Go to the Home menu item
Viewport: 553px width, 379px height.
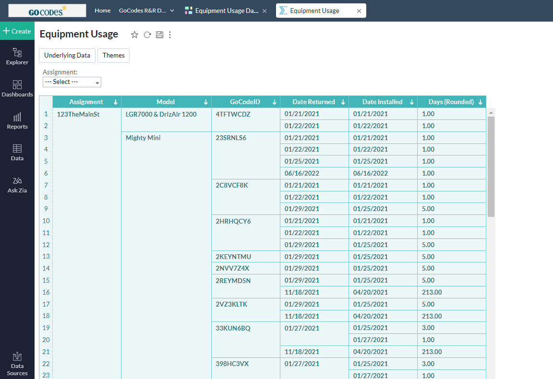pyautogui.click(x=103, y=11)
